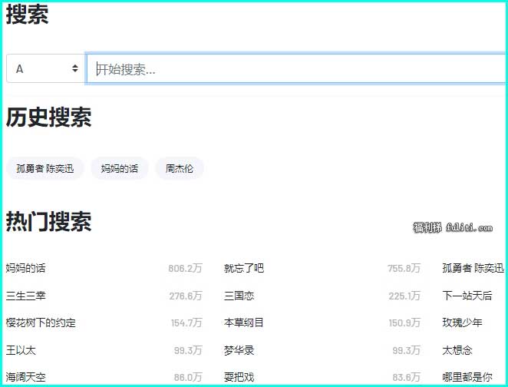The height and width of the screenshot is (387, 508).
Task: Select history tag 妈妈的话
Action: coord(120,168)
